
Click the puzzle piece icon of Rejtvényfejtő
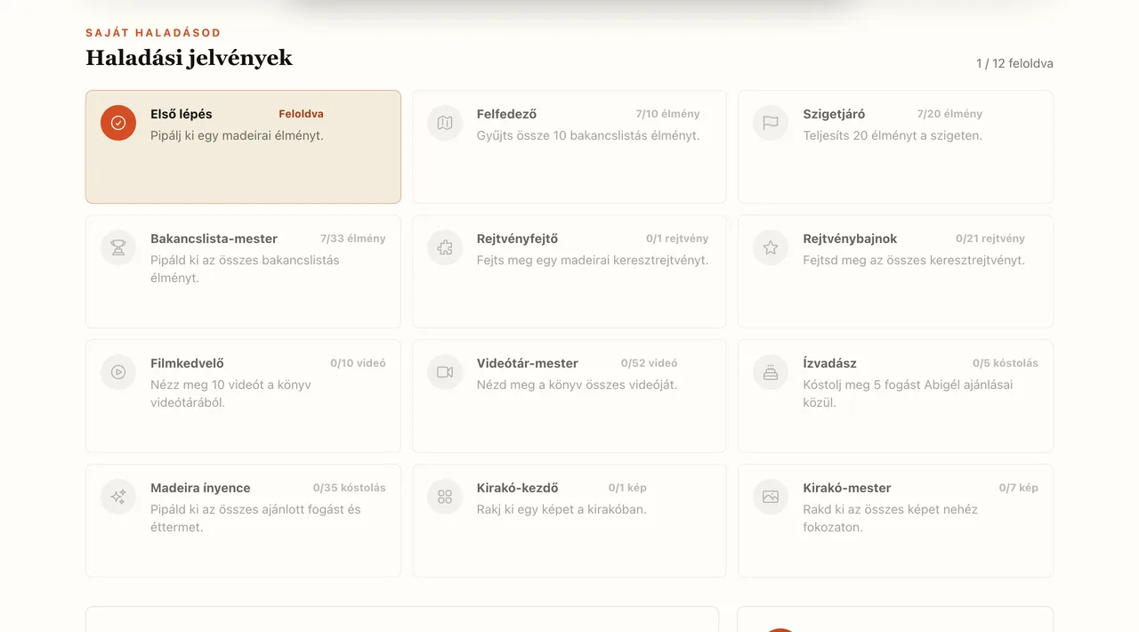(445, 247)
